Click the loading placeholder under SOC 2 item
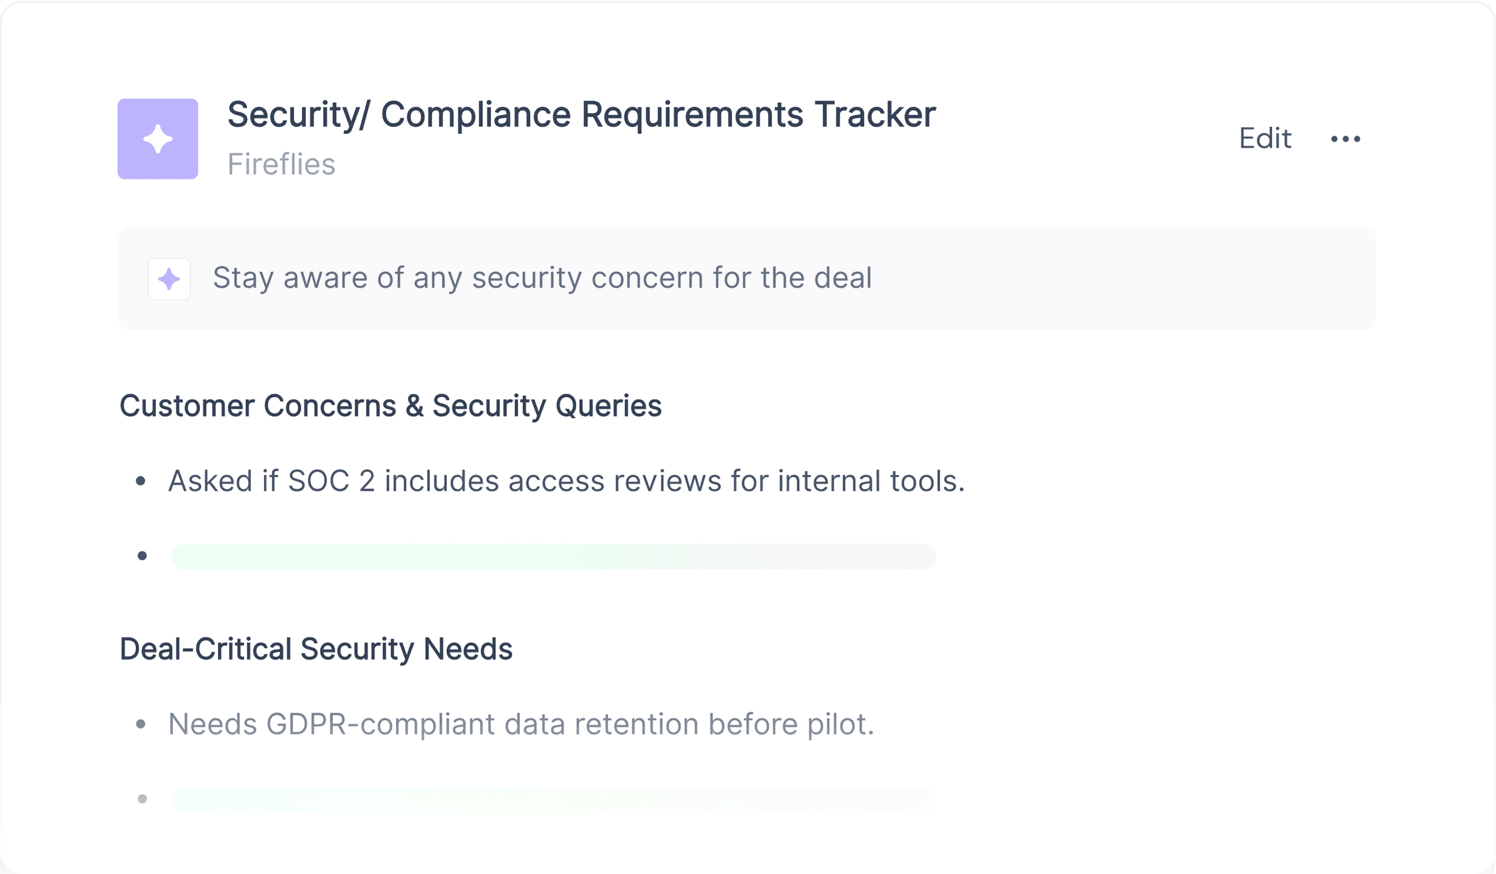 coord(553,557)
